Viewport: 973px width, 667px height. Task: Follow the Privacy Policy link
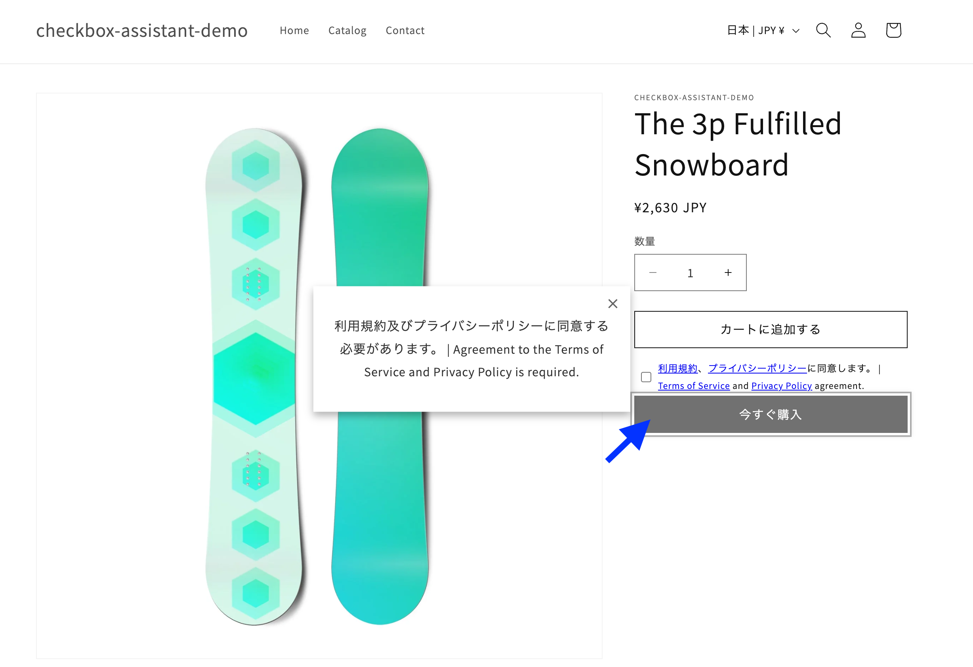tap(781, 386)
